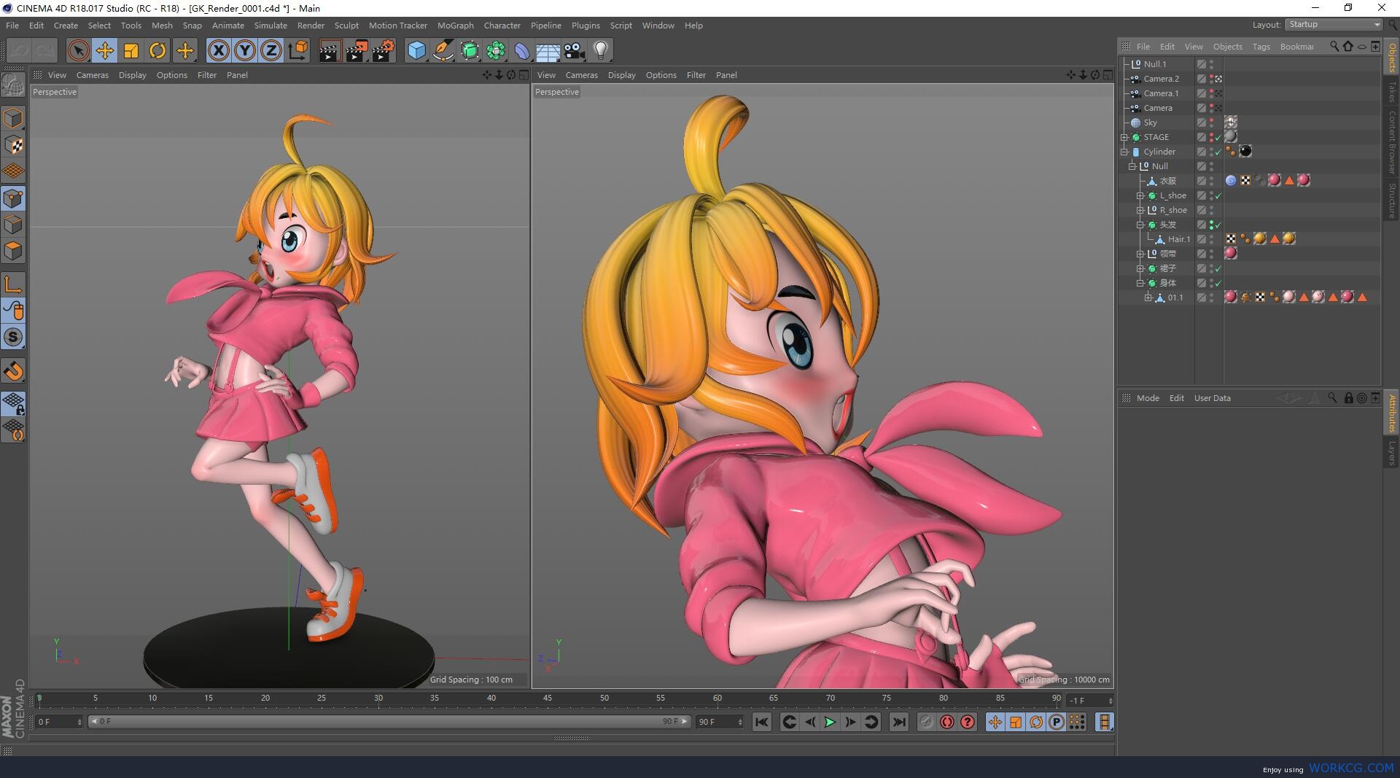Click the timeline ruler at frame 45
1400x778 pixels.
point(547,699)
